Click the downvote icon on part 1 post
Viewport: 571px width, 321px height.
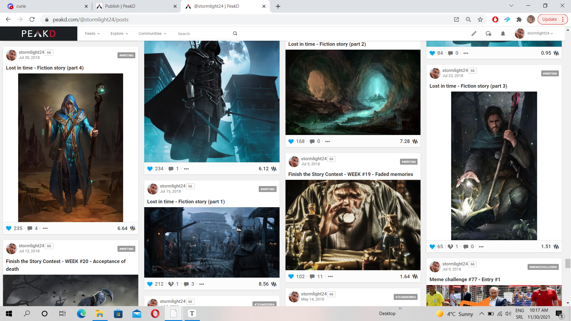tap(171, 284)
